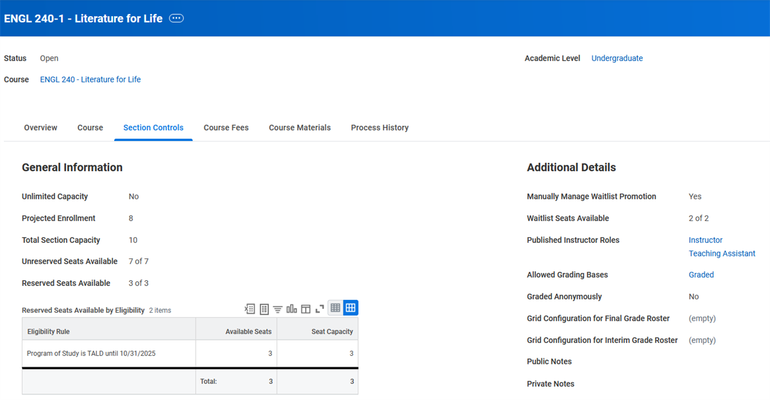Select the Reserved Seats value '3 of 3'
Viewport: 770px width, 400px height.
click(x=139, y=283)
